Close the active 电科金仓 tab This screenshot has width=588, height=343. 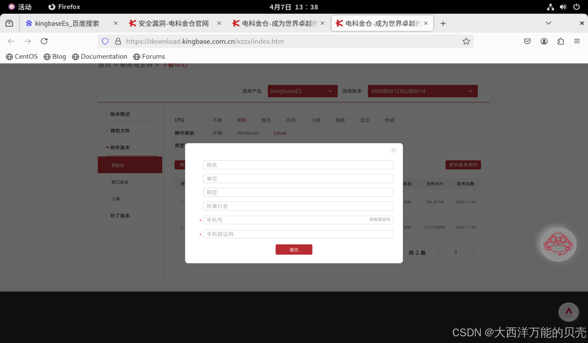426,23
